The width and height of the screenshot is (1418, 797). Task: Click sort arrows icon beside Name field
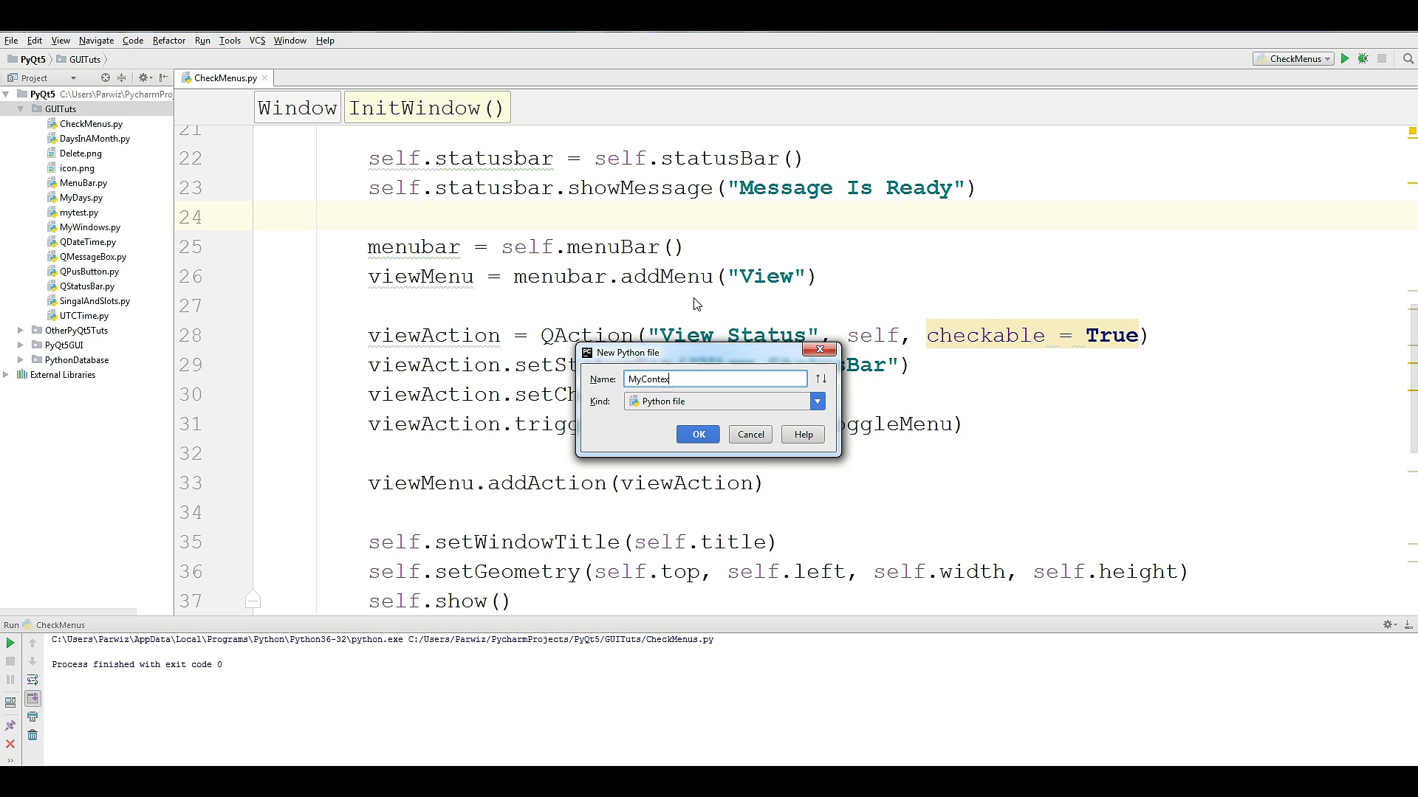pos(821,379)
